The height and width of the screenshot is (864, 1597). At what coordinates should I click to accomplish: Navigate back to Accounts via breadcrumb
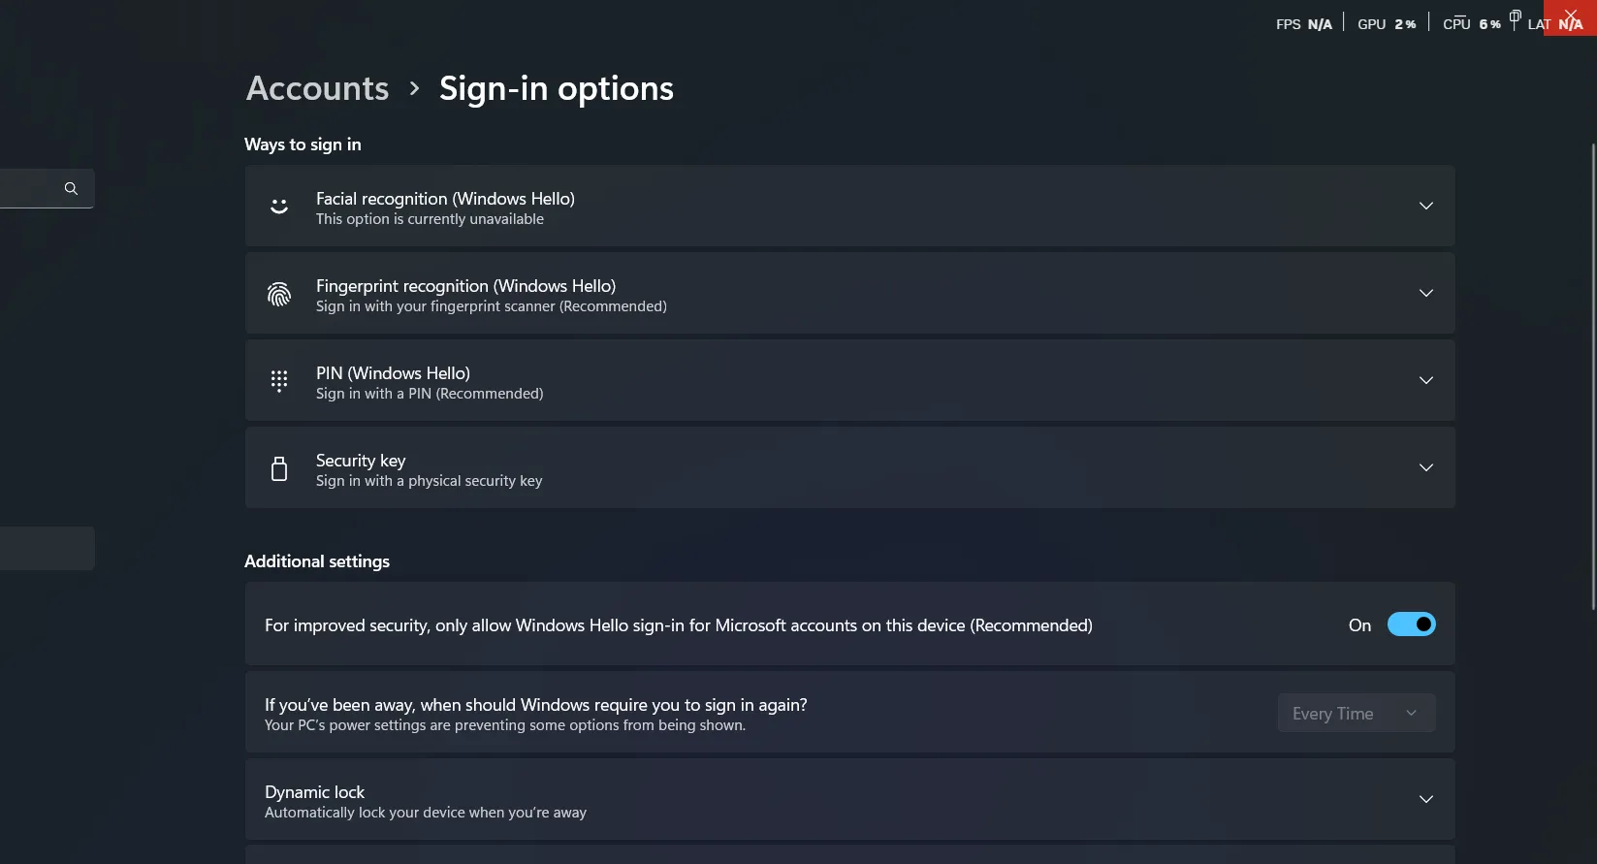(317, 88)
